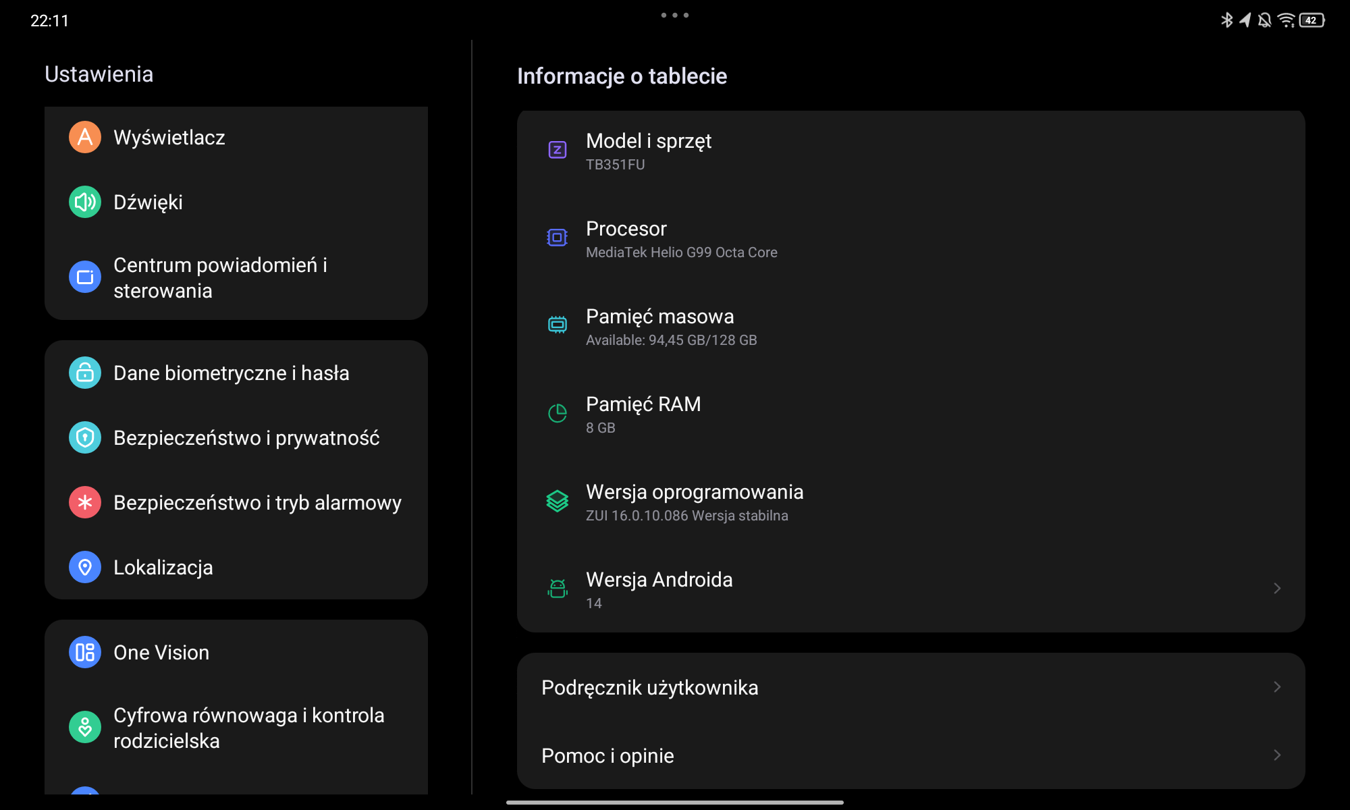Tap MediaTek Helio G99 Octa Core text
1350x810 pixels.
[x=682, y=252]
